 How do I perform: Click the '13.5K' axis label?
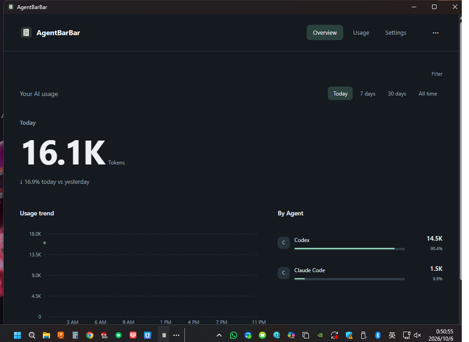pyautogui.click(x=35, y=255)
